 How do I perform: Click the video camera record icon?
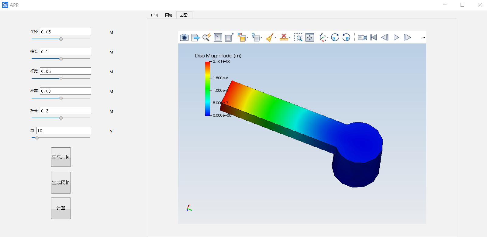[x=362, y=37]
